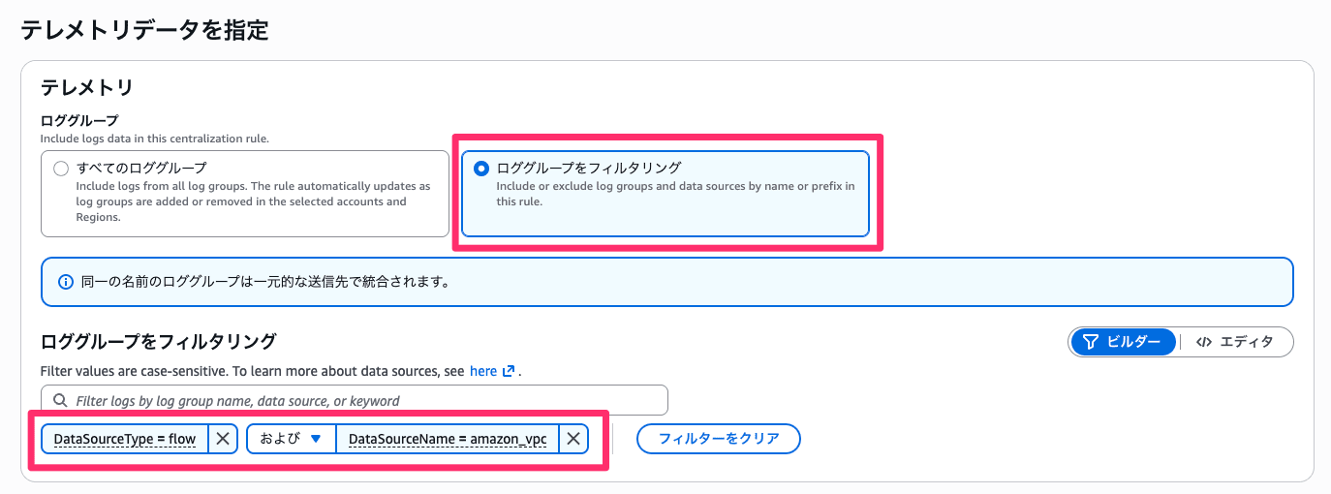Click the code brackets icon on エディタ

[1204, 342]
